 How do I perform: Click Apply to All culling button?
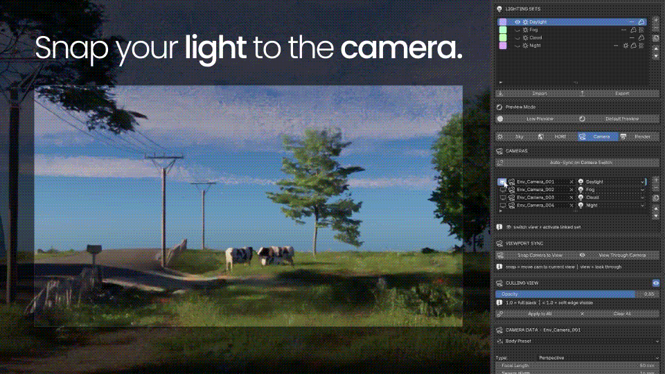click(x=536, y=314)
